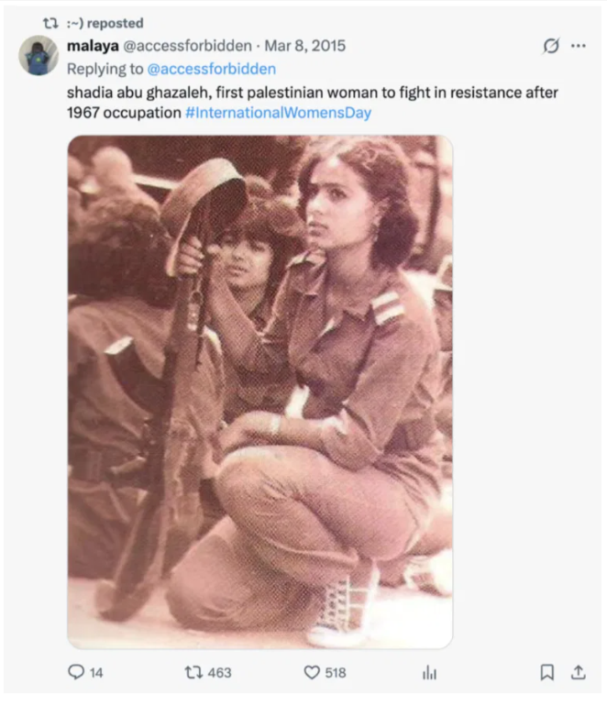Click the 14 replies count

(x=96, y=673)
